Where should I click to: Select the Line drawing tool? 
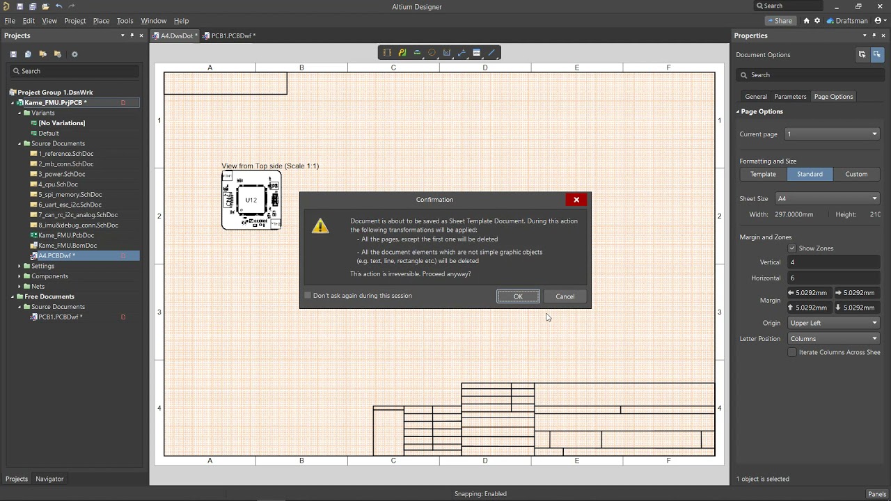coord(491,53)
